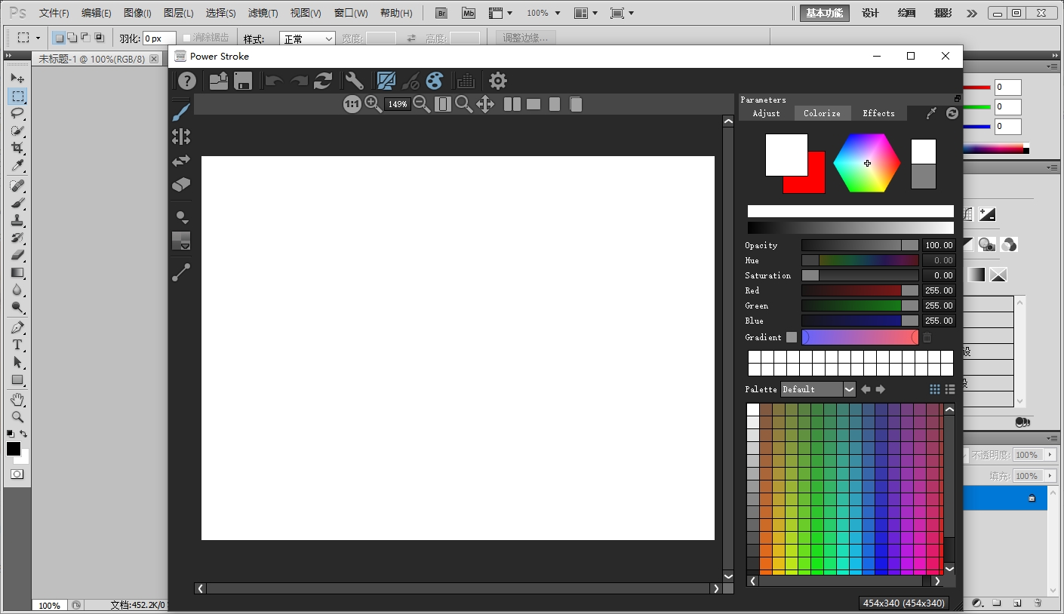The height and width of the screenshot is (614, 1064).
Task: Open Photoshop 图层(L) menu
Action: click(179, 13)
